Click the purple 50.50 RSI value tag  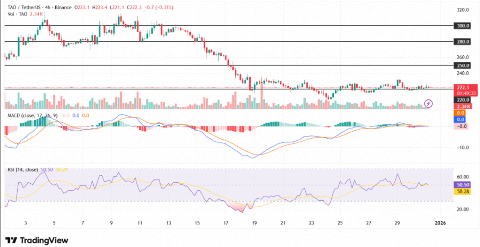pos(463,185)
